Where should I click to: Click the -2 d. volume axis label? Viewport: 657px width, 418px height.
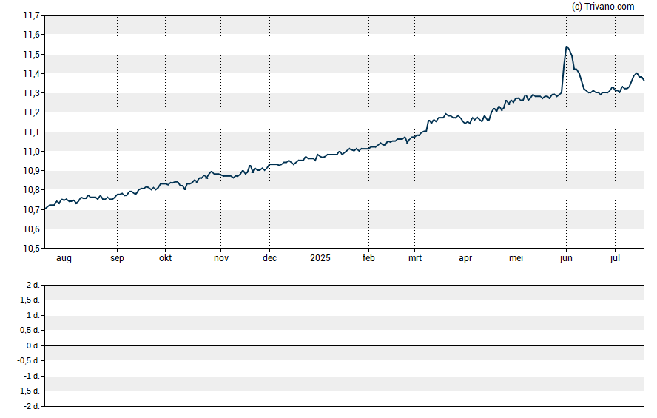coord(31,406)
